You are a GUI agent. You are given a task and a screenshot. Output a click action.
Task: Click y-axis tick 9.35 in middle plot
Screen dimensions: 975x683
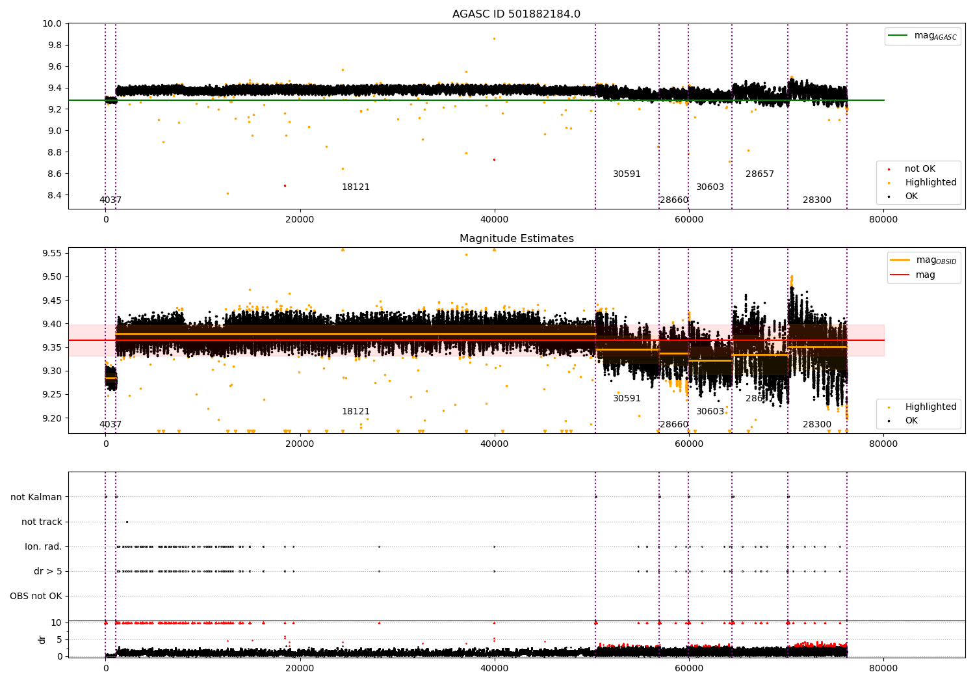pos(51,348)
